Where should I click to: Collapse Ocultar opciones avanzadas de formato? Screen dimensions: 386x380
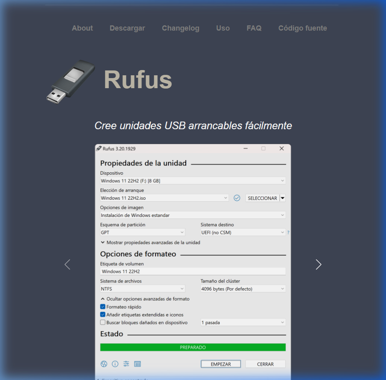[x=145, y=299]
